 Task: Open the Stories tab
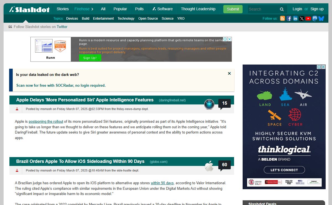[63, 9]
